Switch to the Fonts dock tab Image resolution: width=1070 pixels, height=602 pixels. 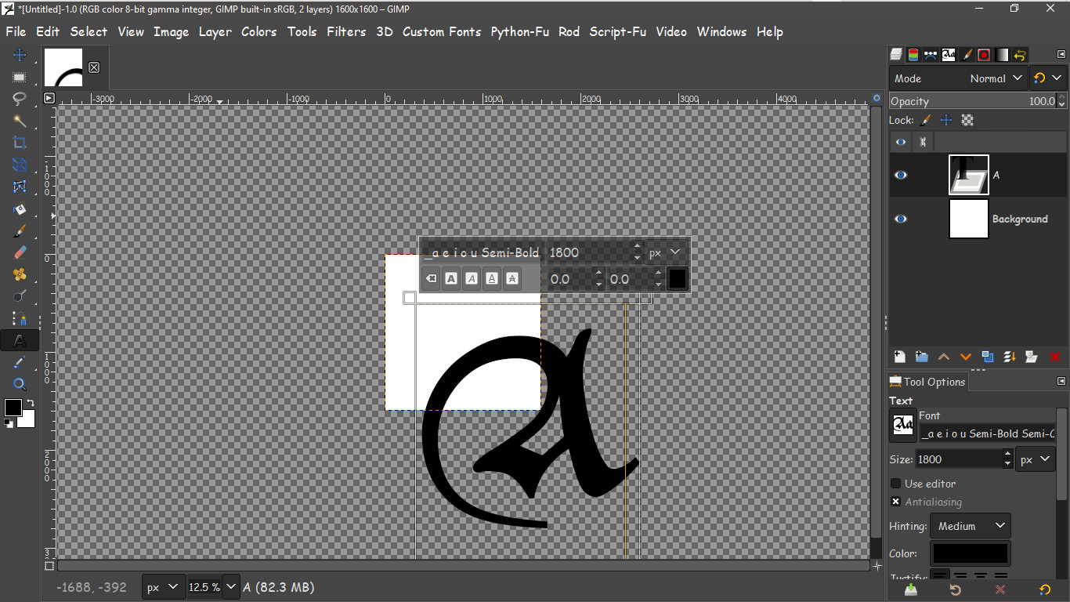[x=949, y=55]
